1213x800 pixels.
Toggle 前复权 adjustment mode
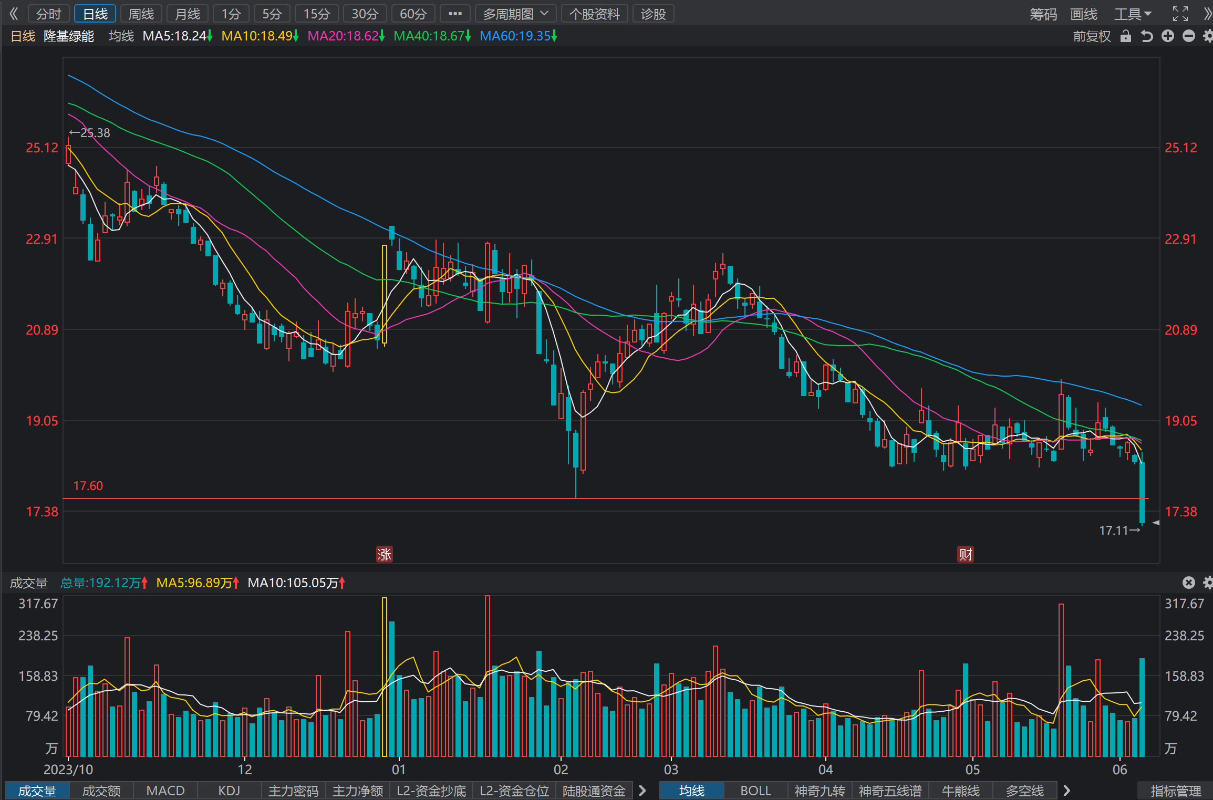pyautogui.click(x=1092, y=36)
